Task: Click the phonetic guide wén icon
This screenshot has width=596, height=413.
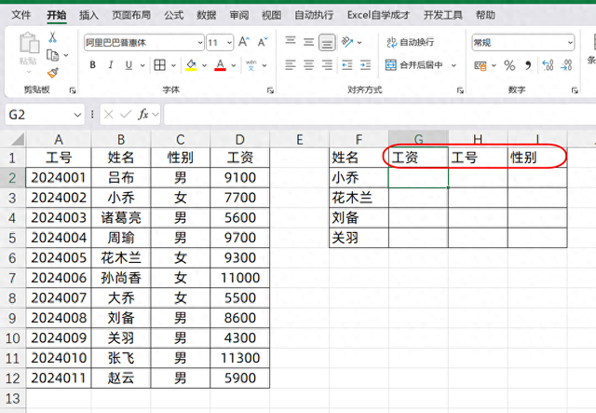Action: click(x=251, y=65)
